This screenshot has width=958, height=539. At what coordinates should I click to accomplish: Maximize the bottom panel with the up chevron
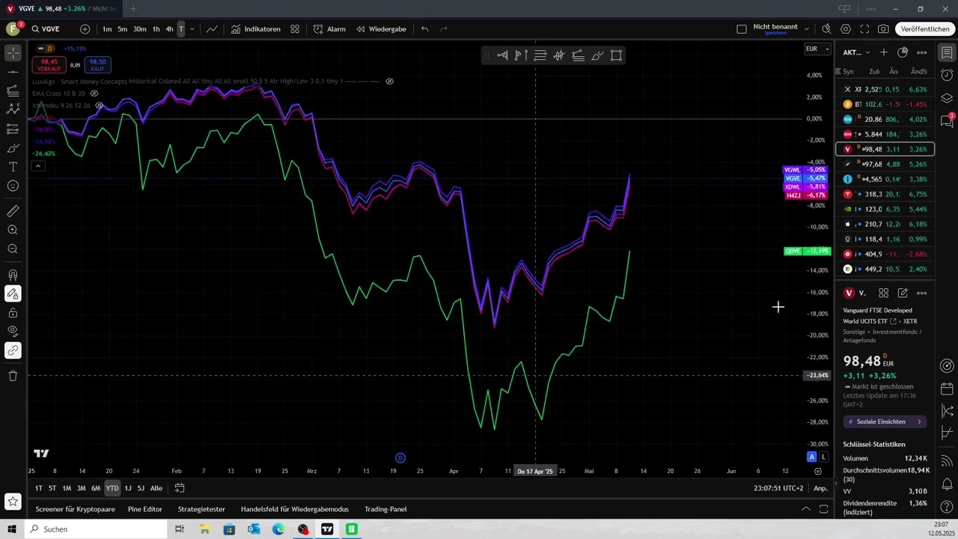coord(806,509)
